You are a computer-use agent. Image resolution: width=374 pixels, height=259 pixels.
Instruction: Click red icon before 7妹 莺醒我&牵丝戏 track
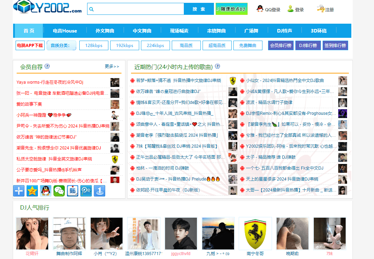pos(132,146)
